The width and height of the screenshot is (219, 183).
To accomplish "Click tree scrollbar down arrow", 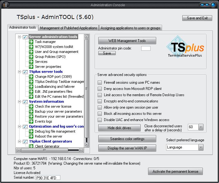I will (86, 144).
